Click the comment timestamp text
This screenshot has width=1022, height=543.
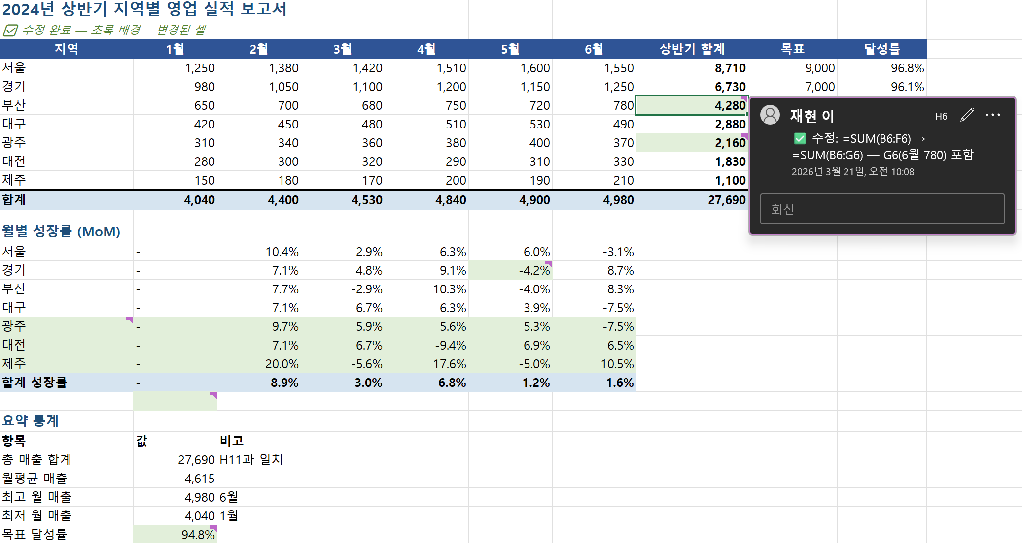tap(852, 172)
